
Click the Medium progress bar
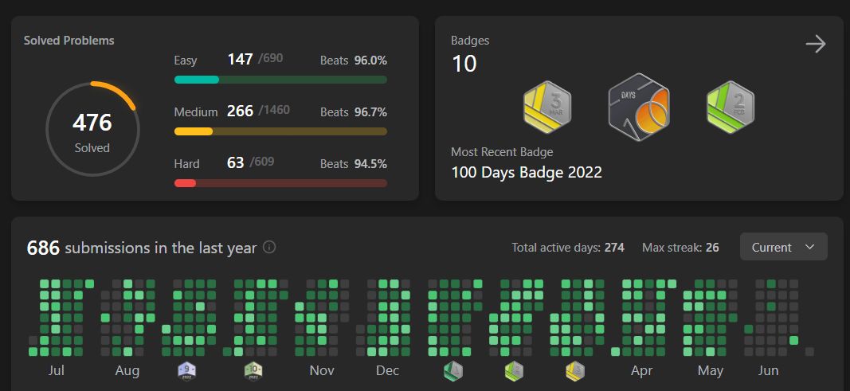pos(280,131)
